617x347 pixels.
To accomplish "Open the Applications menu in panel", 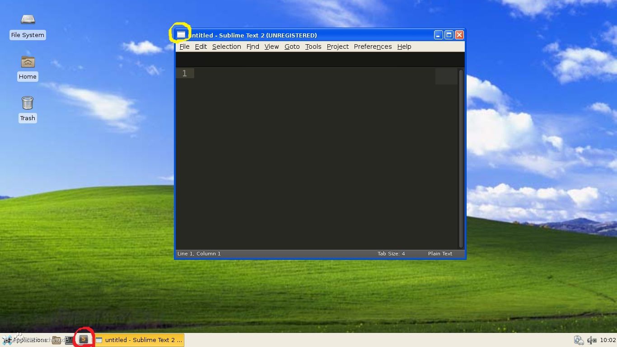I will click(25, 340).
